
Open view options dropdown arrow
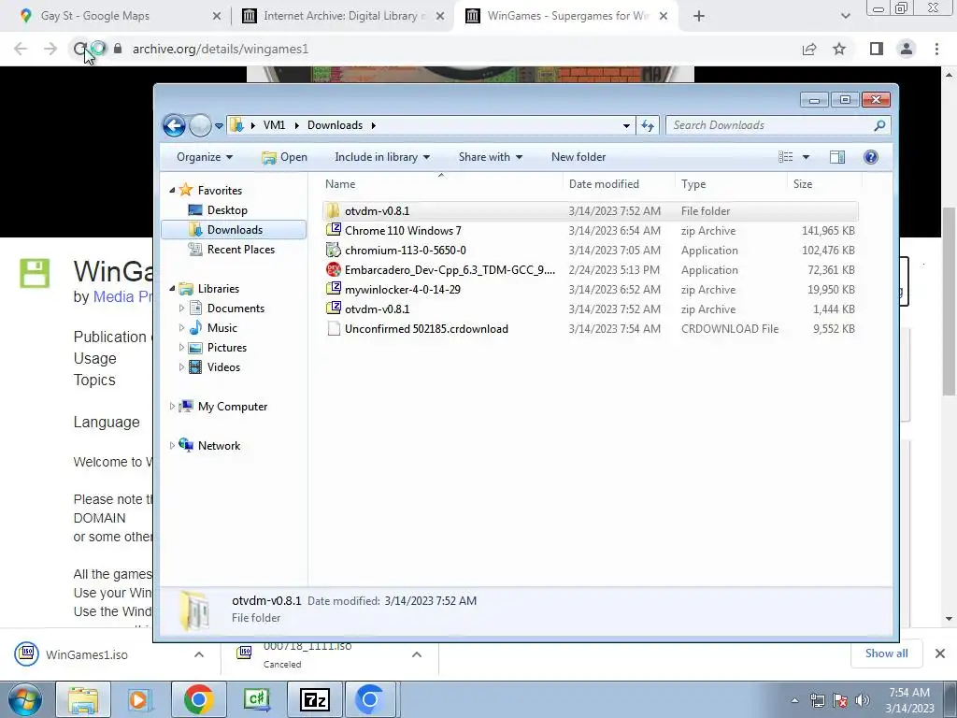[x=806, y=157]
